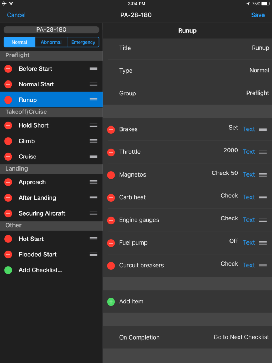Viewport: 272px width, 363px height.
Task: Tap delete icon for Flooded Start checklist
Action: pyautogui.click(x=8, y=255)
